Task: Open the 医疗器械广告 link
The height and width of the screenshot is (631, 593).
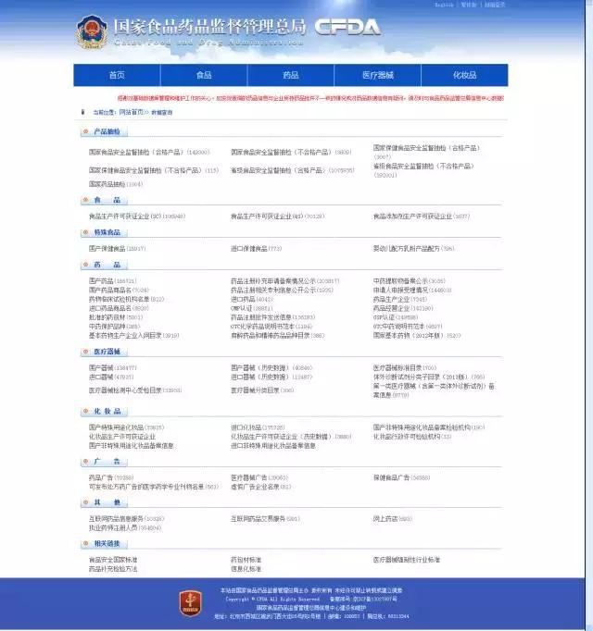Action: pyautogui.click(x=259, y=477)
